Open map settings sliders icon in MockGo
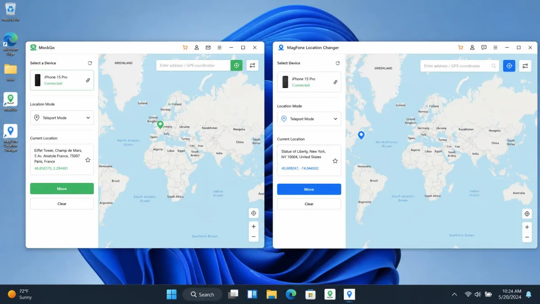The height and width of the screenshot is (304, 540). pos(252,65)
